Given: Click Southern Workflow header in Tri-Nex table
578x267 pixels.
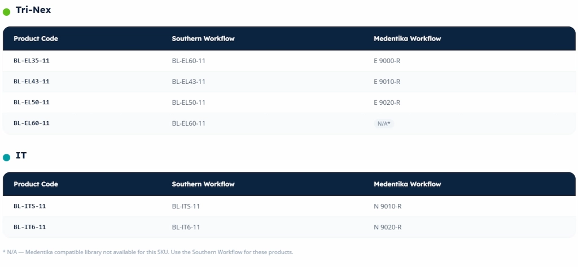Looking at the screenshot, I should click(x=203, y=39).
